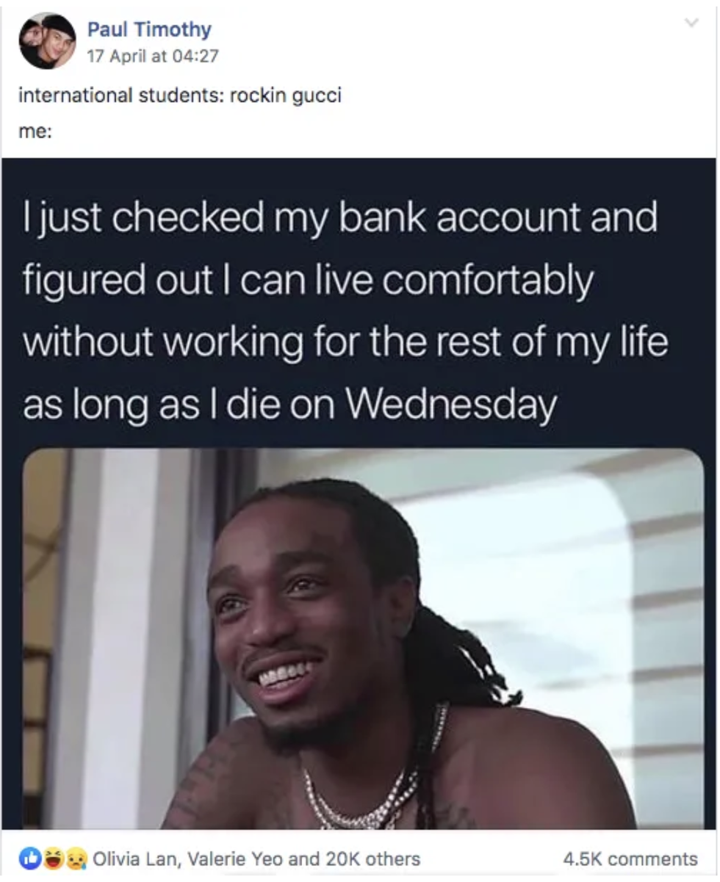This screenshot has width=720, height=882.
Task: Open Paul Timothy's profile picture
Action: [x=47, y=40]
